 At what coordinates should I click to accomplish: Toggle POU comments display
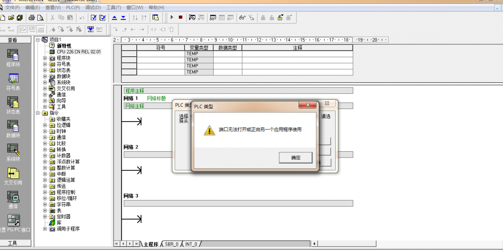click(x=23, y=29)
